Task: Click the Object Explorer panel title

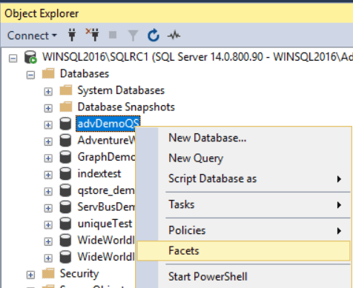Action: [x=42, y=13]
